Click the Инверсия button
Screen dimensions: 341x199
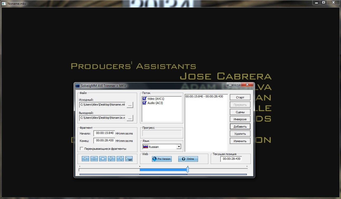point(240,119)
